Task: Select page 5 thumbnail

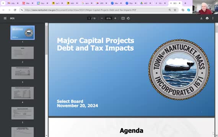Action: point(23,113)
